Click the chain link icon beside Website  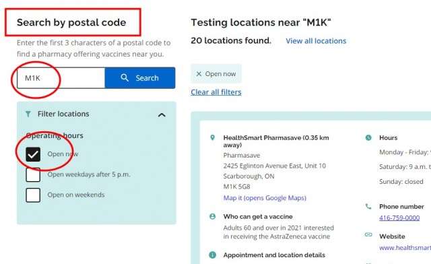pos(368,234)
